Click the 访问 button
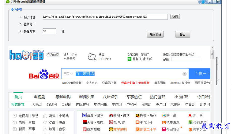The image size is (232, 134). click(x=175, y=17)
